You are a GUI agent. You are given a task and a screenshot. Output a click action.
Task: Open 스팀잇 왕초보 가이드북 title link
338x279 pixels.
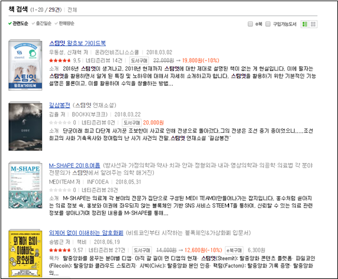pyautogui.click(x=78, y=43)
